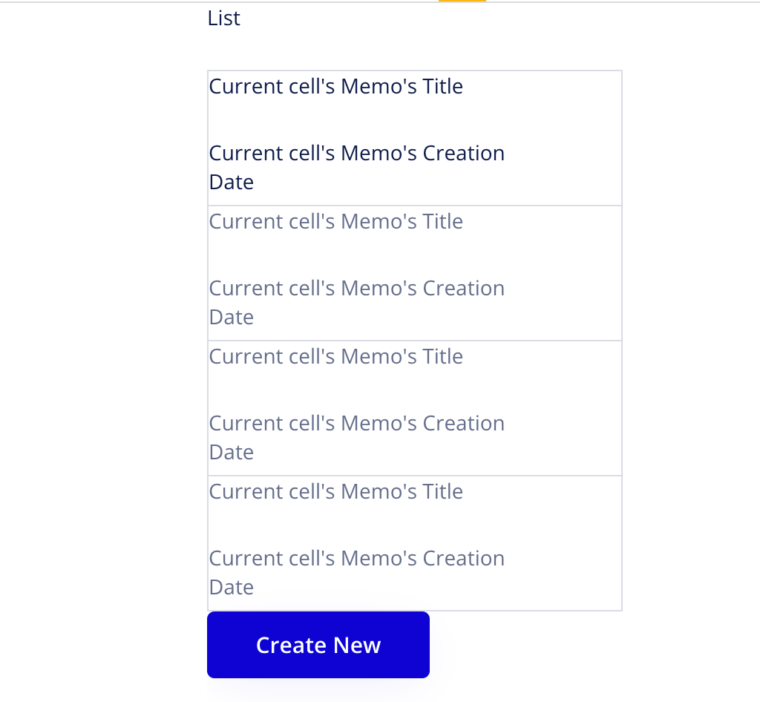Click the word Date in second list cell
Viewport: 760px width, 702px height.
[x=231, y=318]
